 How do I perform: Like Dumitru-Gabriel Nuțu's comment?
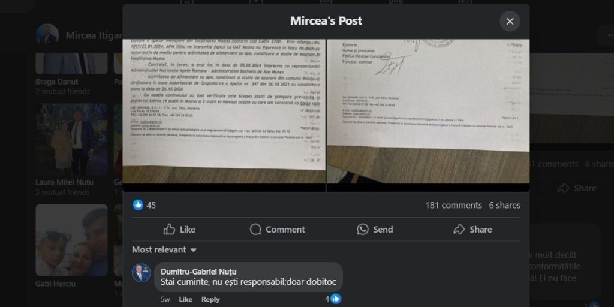pos(186,300)
